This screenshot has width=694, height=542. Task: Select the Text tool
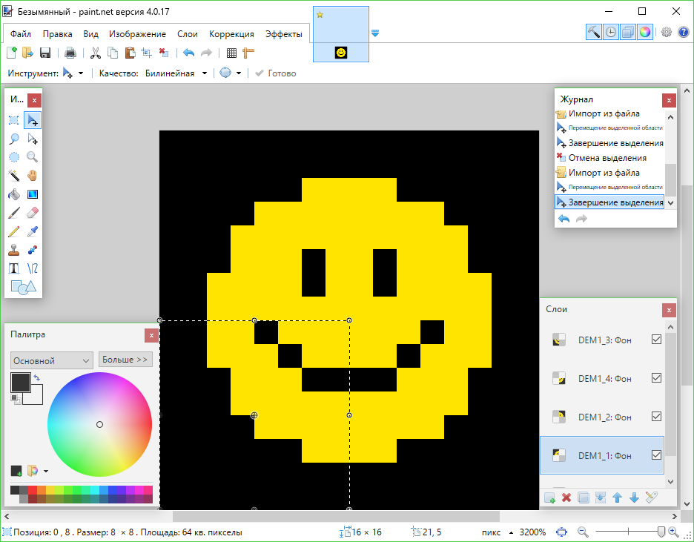(x=14, y=268)
